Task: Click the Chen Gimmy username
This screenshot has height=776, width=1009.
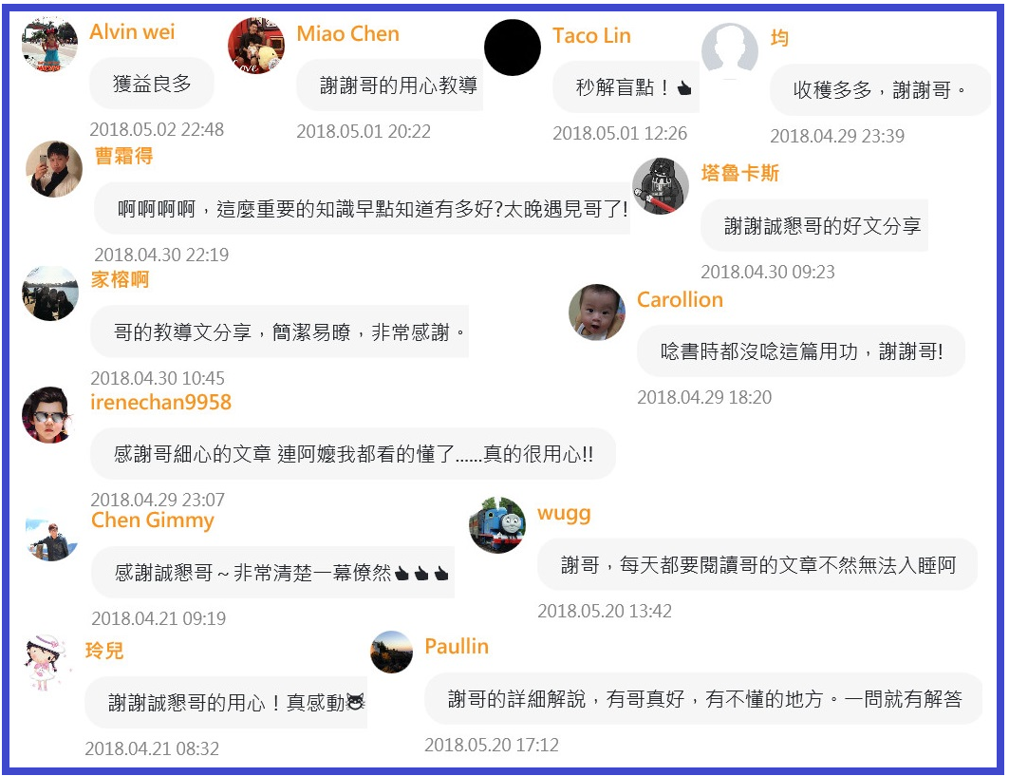Action: [153, 520]
